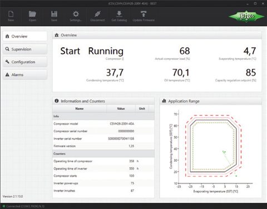The image size is (267, 209).
Task: Select the Compressor model row
Action: (103, 124)
